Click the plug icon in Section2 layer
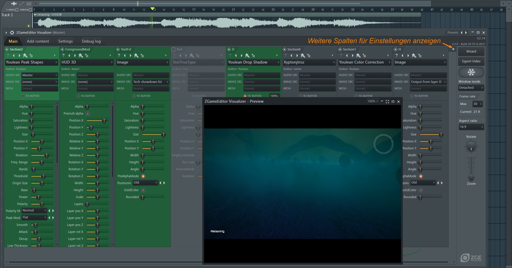 [x=25, y=55]
